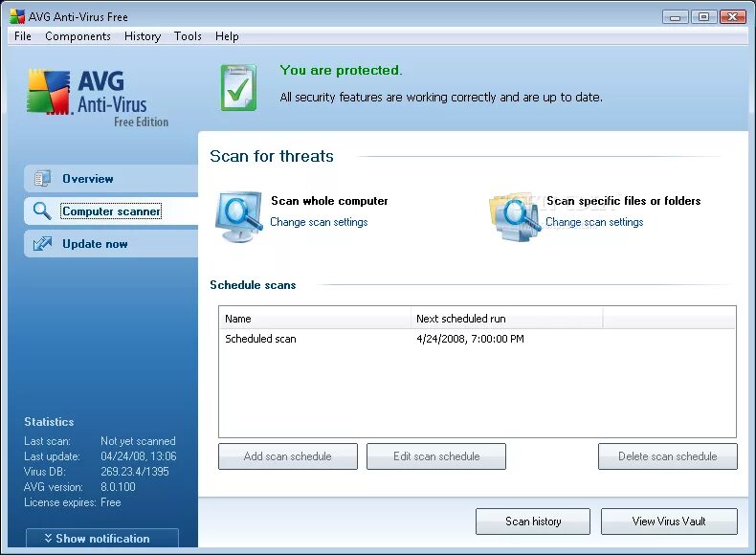The image size is (756, 555).
Task: Click the Last update value 04/24/08, 13:06
Action: pos(139,456)
